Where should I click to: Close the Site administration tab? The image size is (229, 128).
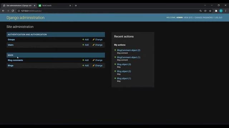[34, 6]
